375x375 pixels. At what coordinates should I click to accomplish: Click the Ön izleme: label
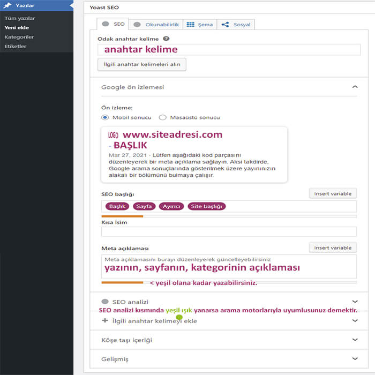pos(117,108)
